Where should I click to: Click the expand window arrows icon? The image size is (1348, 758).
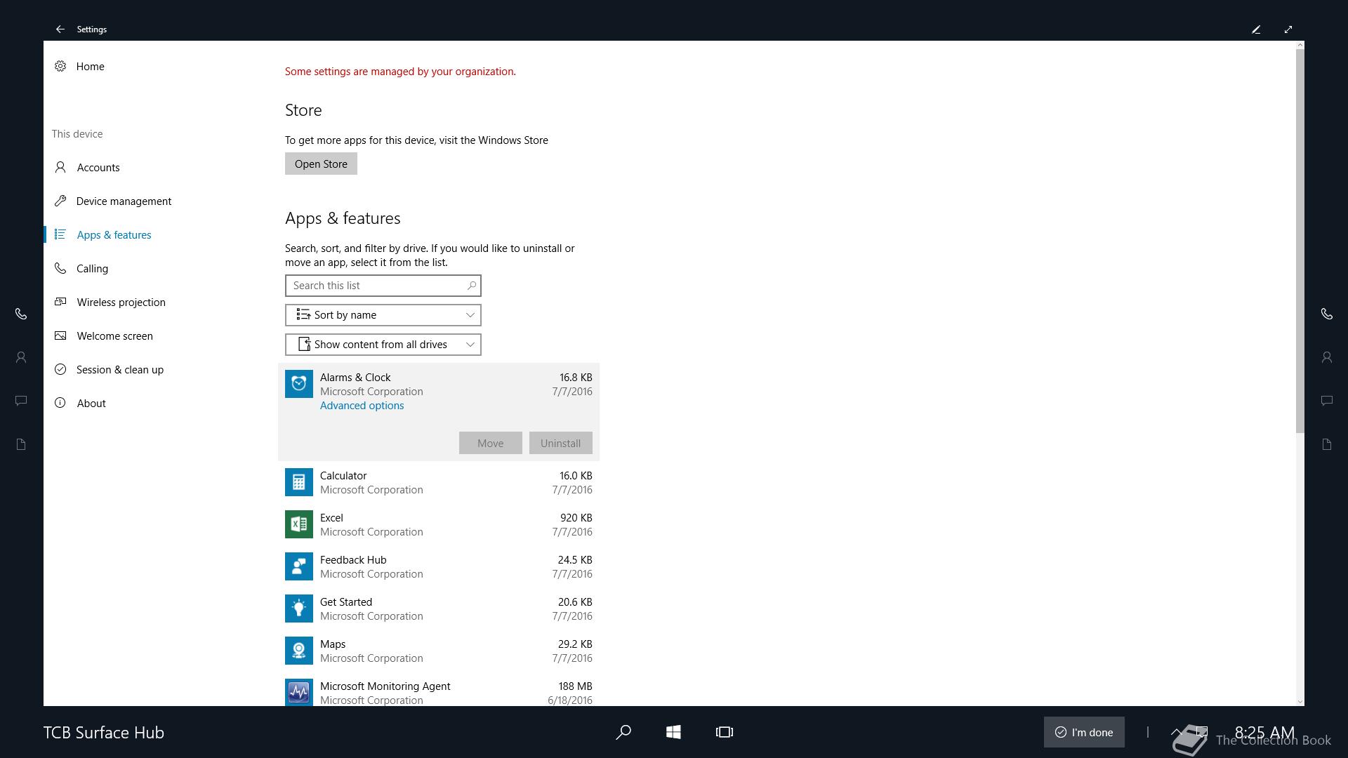click(x=1288, y=29)
